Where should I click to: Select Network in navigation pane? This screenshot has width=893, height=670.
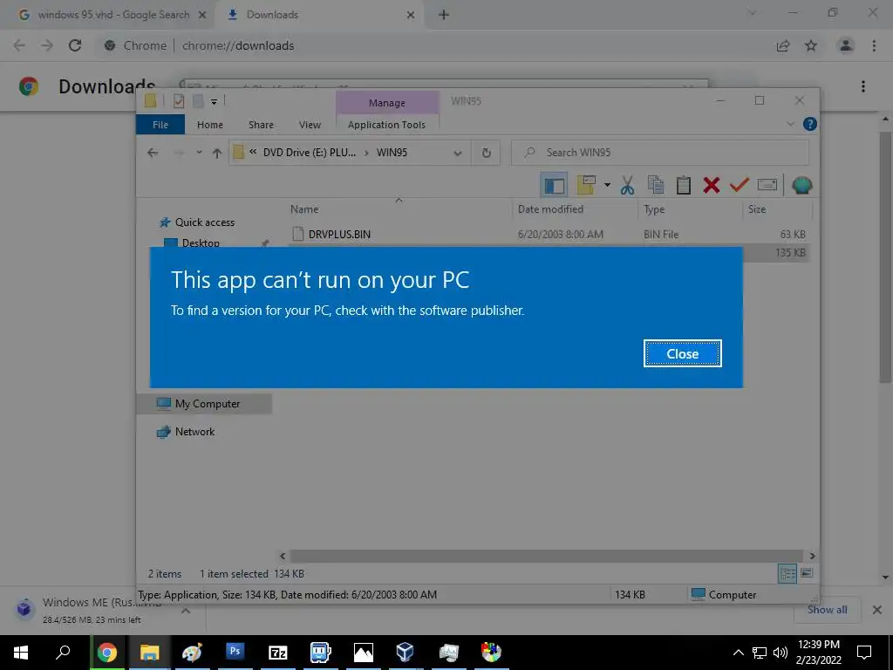[194, 432]
